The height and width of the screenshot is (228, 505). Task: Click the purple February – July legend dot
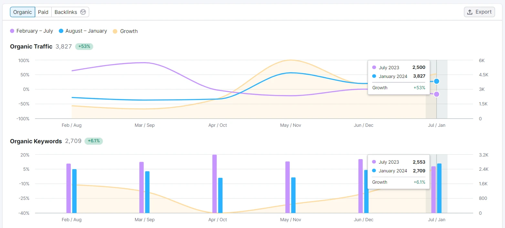pyautogui.click(x=12, y=31)
